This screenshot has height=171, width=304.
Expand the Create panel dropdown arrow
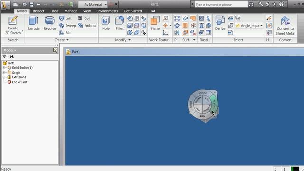click(x=67, y=40)
